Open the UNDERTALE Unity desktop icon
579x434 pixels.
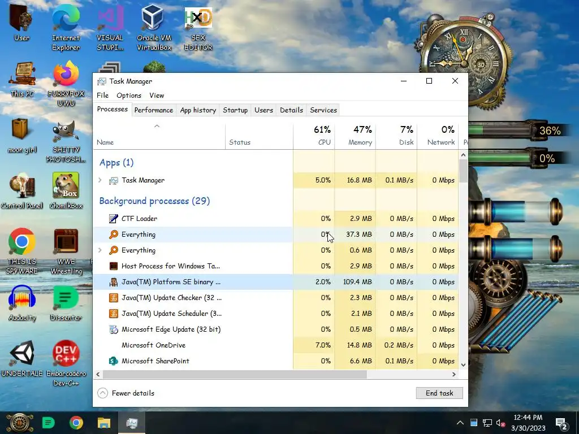pos(22,359)
